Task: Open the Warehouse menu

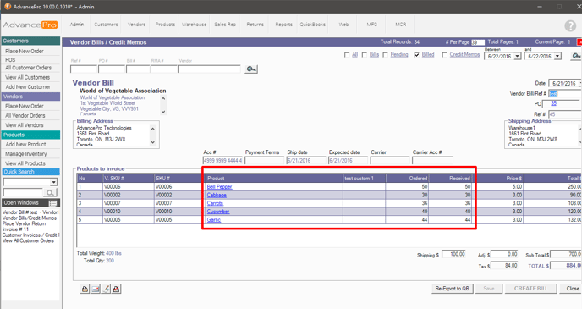Action: [194, 25]
